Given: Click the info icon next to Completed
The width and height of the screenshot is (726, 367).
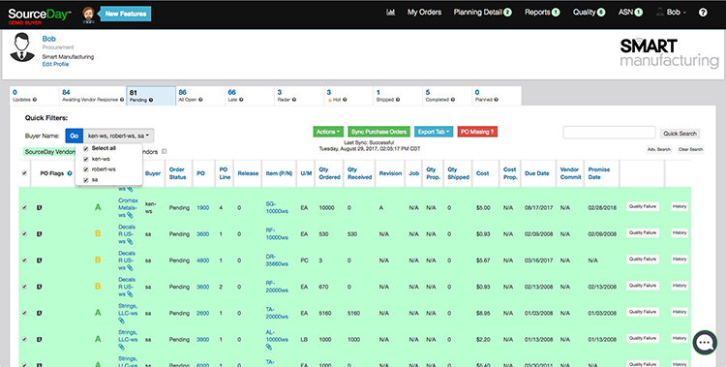Looking at the screenshot, I should (453, 100).
